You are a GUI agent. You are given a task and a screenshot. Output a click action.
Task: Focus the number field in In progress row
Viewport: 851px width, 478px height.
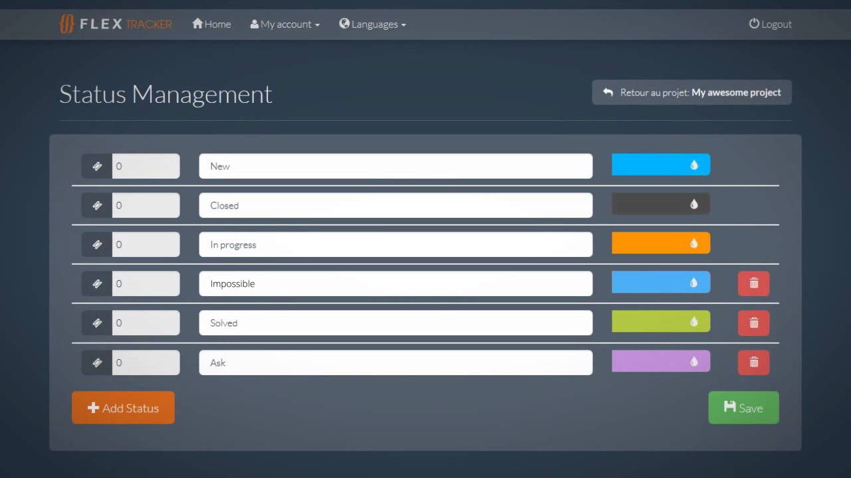146,244
